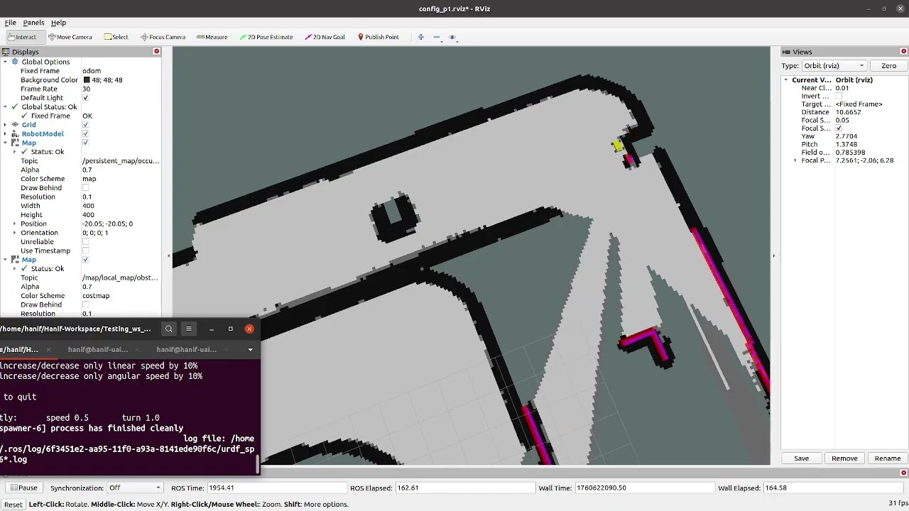
Task: Click the Reset button
Action: point(13,505)
